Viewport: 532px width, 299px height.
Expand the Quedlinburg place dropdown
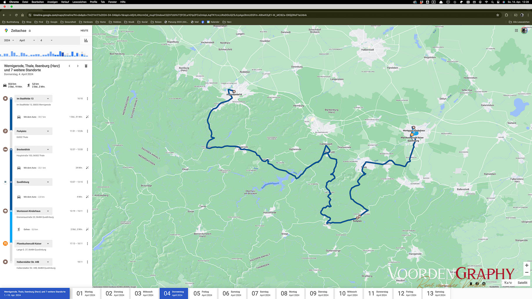(x=33, y=182)
